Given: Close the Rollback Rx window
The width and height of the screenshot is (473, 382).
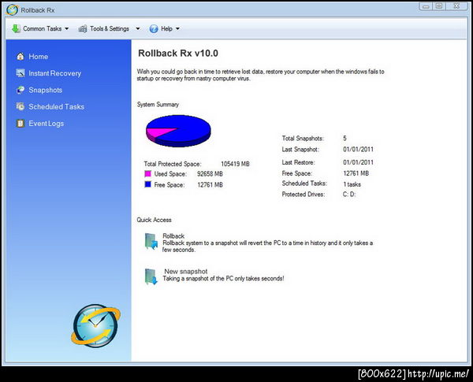Looking at the screenshot, I should click(456, 6).
